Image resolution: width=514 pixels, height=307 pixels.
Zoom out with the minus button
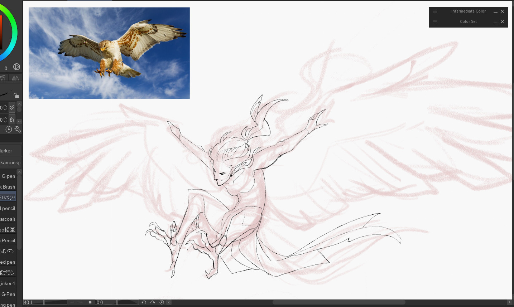click(x=72, y=302)
